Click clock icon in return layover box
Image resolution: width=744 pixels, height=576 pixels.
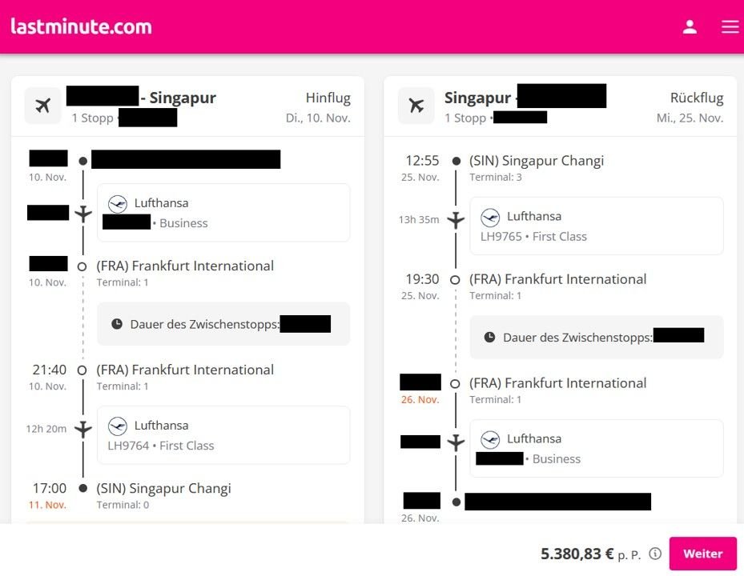click(490, 338)
